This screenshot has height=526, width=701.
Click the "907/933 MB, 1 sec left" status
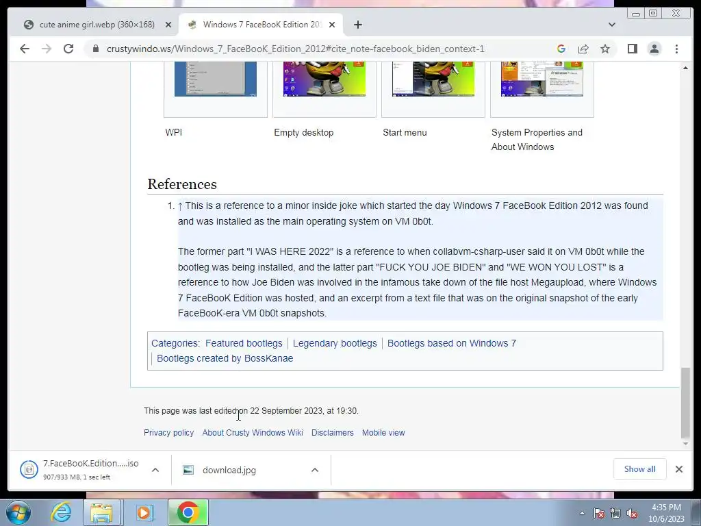pos(77,477)
